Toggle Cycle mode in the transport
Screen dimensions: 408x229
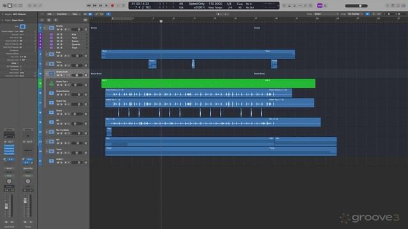(x=124, y=6)
